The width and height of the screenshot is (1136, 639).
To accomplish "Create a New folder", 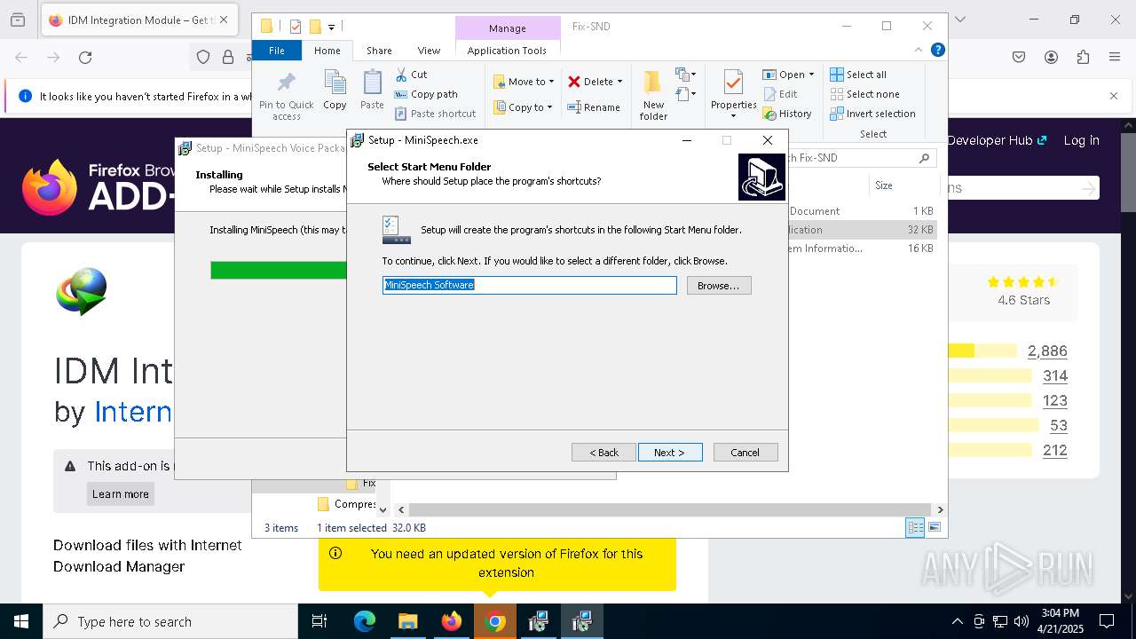I will tap(653, 96).
